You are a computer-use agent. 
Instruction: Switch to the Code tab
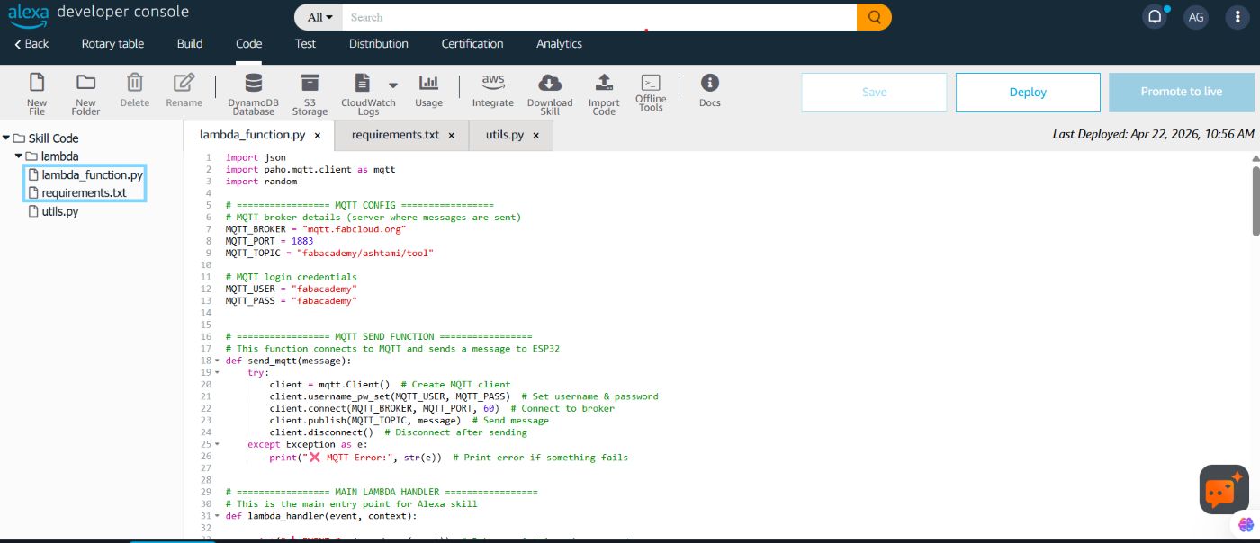tap(249, 43)
